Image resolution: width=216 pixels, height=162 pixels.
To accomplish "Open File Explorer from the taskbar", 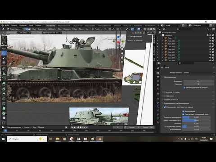I will (58, 139).
